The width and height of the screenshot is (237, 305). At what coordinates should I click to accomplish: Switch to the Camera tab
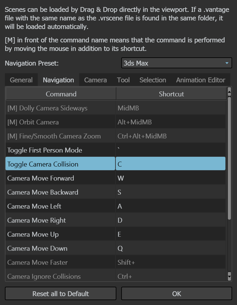[x=95, y=80]
